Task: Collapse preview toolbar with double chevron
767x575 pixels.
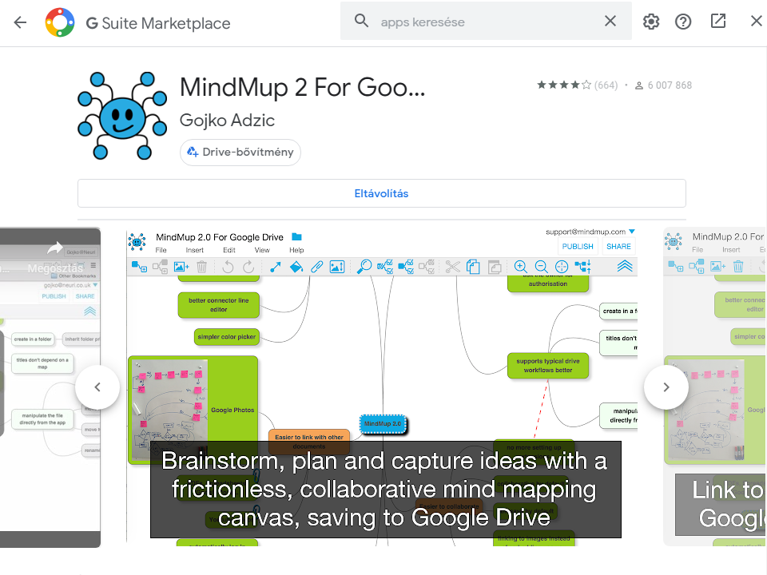Action: 625,266
